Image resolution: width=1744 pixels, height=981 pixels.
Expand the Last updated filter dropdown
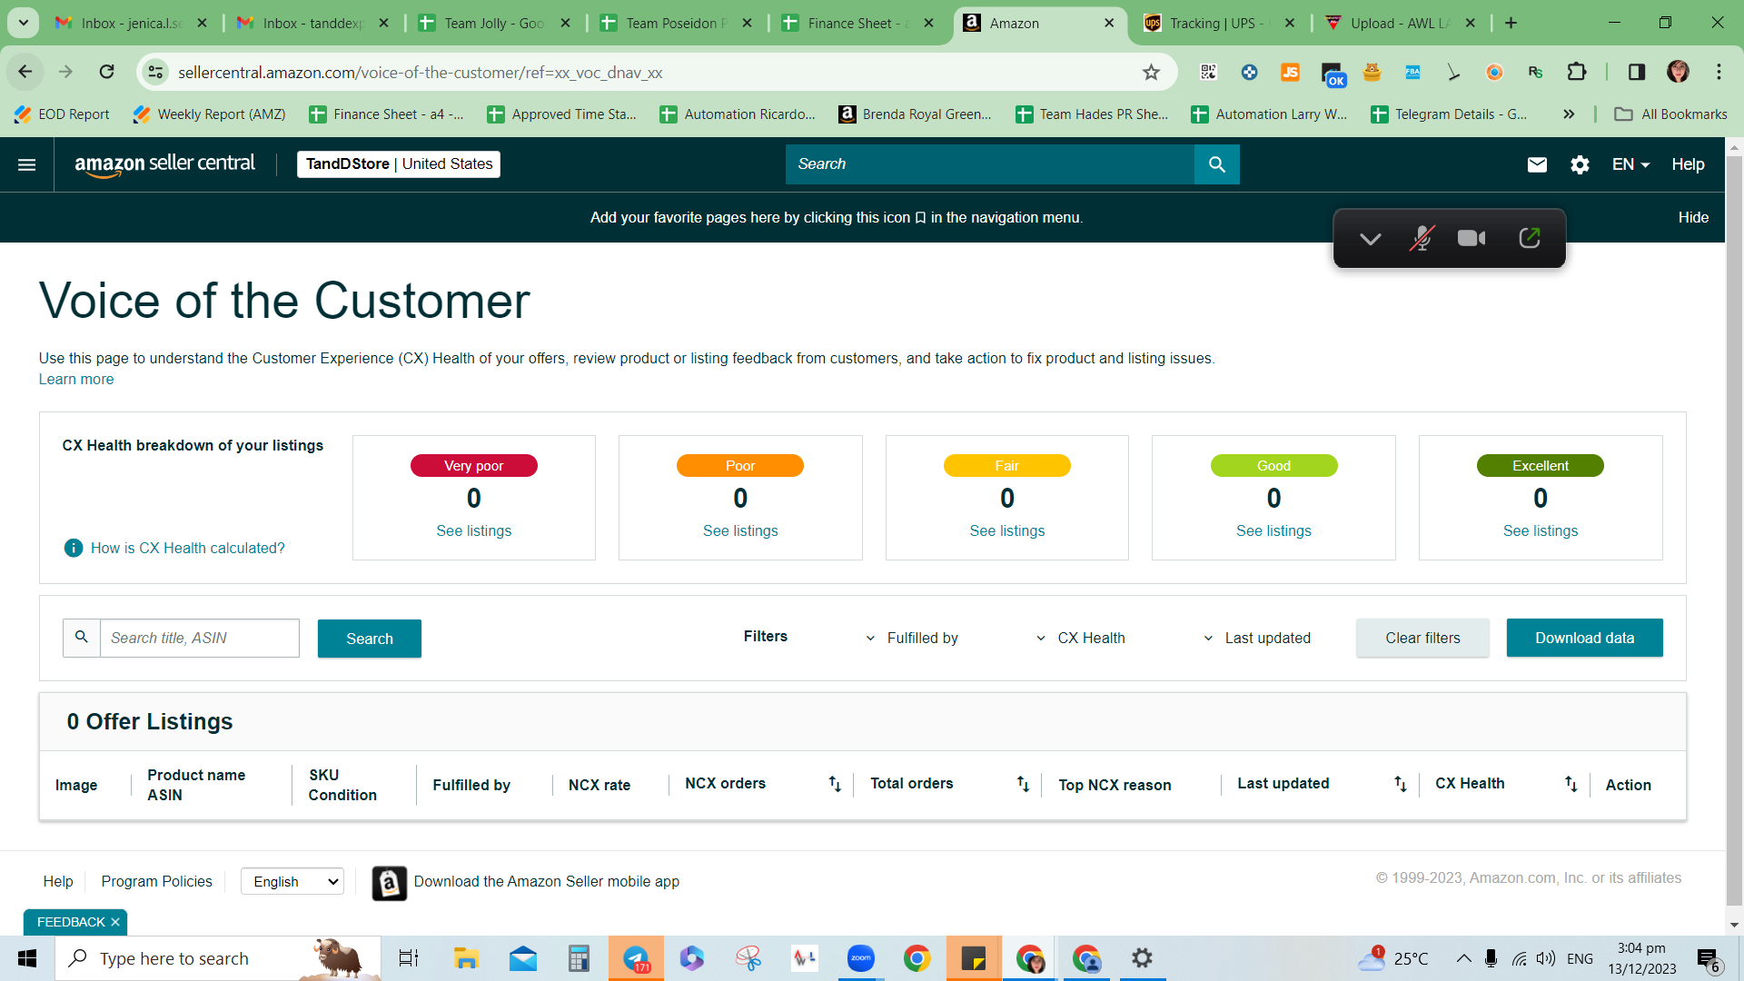point(1256,638)
